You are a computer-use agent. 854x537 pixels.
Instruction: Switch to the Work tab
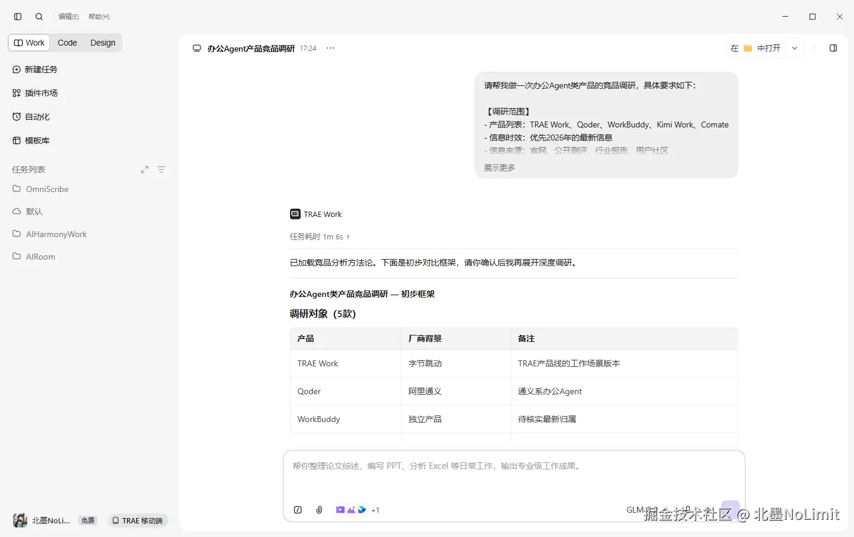coord(30,43)
